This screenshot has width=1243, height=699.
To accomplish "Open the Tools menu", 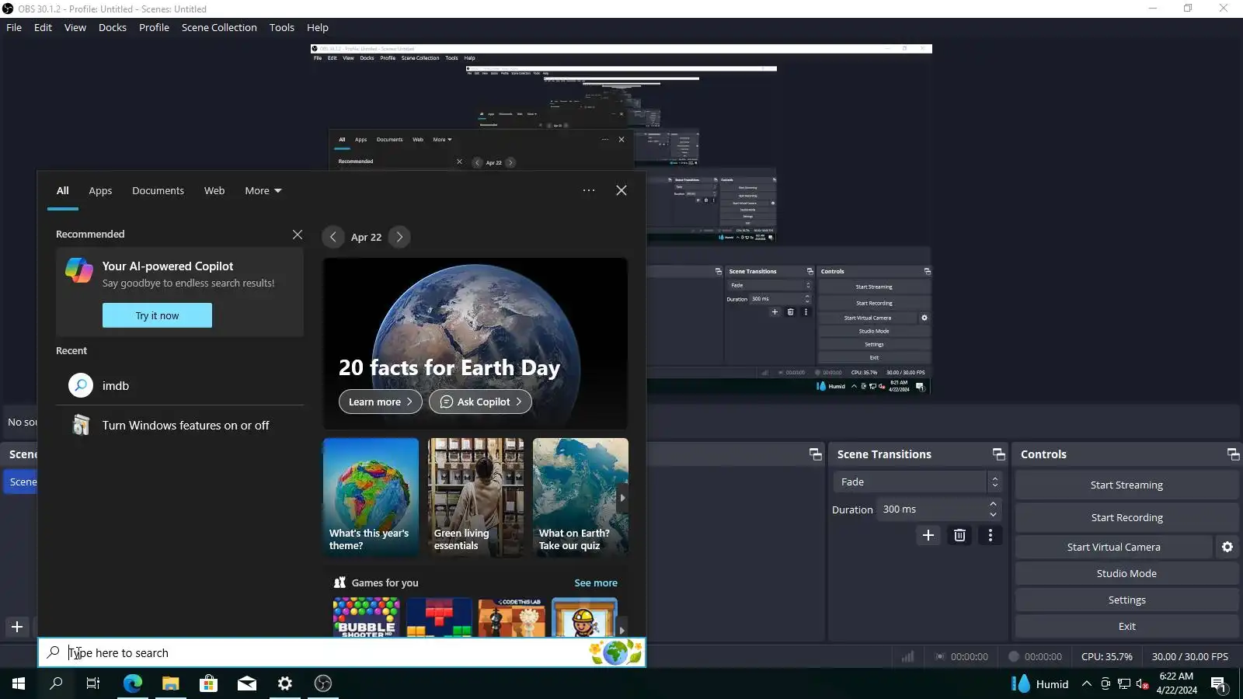I will [x=282, y=27].
